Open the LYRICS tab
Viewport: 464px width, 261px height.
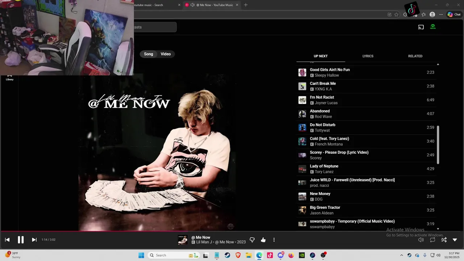click(x=368, y=56)
